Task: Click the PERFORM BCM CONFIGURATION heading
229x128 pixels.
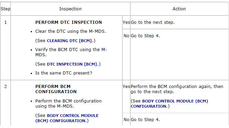Action: coord(56,89)
